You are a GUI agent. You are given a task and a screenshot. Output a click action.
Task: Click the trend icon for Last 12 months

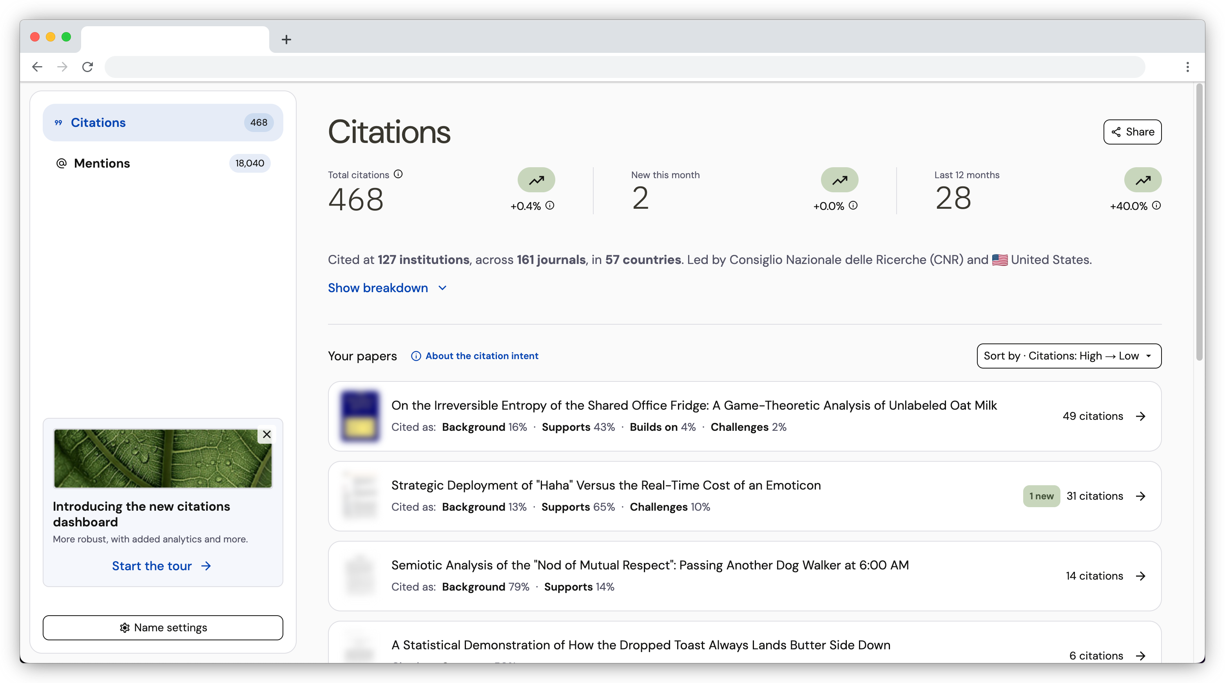pyautogui.click(x=1143, y=180)
